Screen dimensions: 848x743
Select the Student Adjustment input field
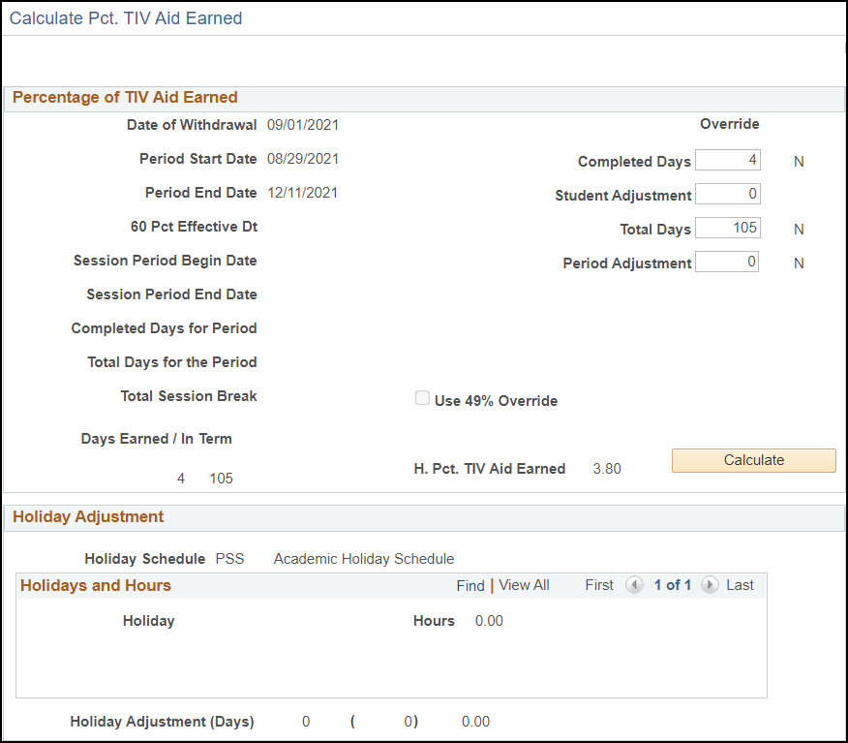click(727, 194)
